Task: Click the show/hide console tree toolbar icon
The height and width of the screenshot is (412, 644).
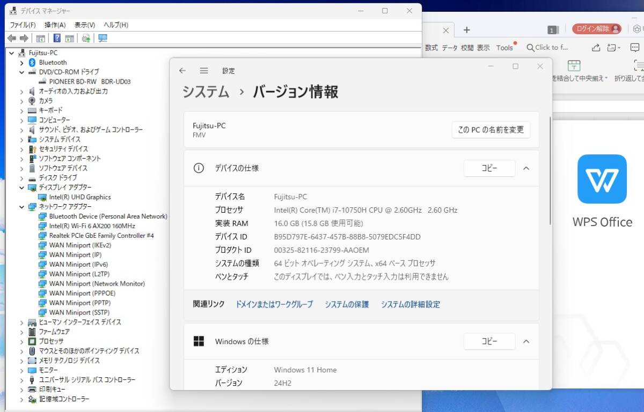Action: tap(41, 38)
